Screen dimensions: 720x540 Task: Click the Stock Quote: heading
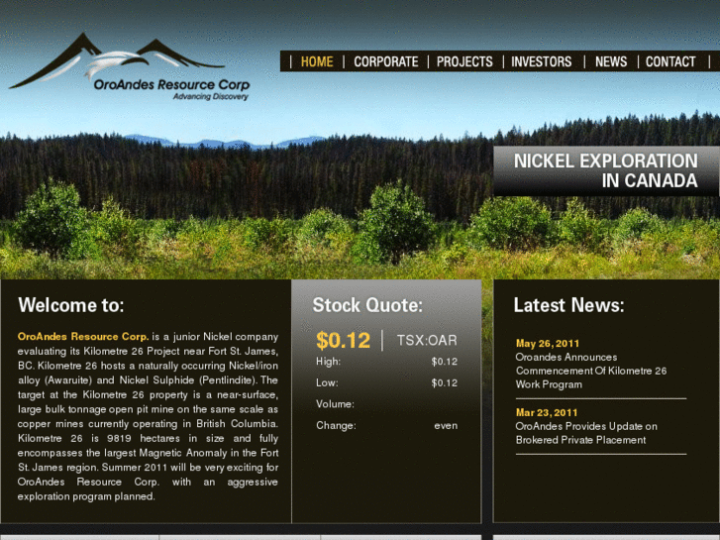(367, 305)
